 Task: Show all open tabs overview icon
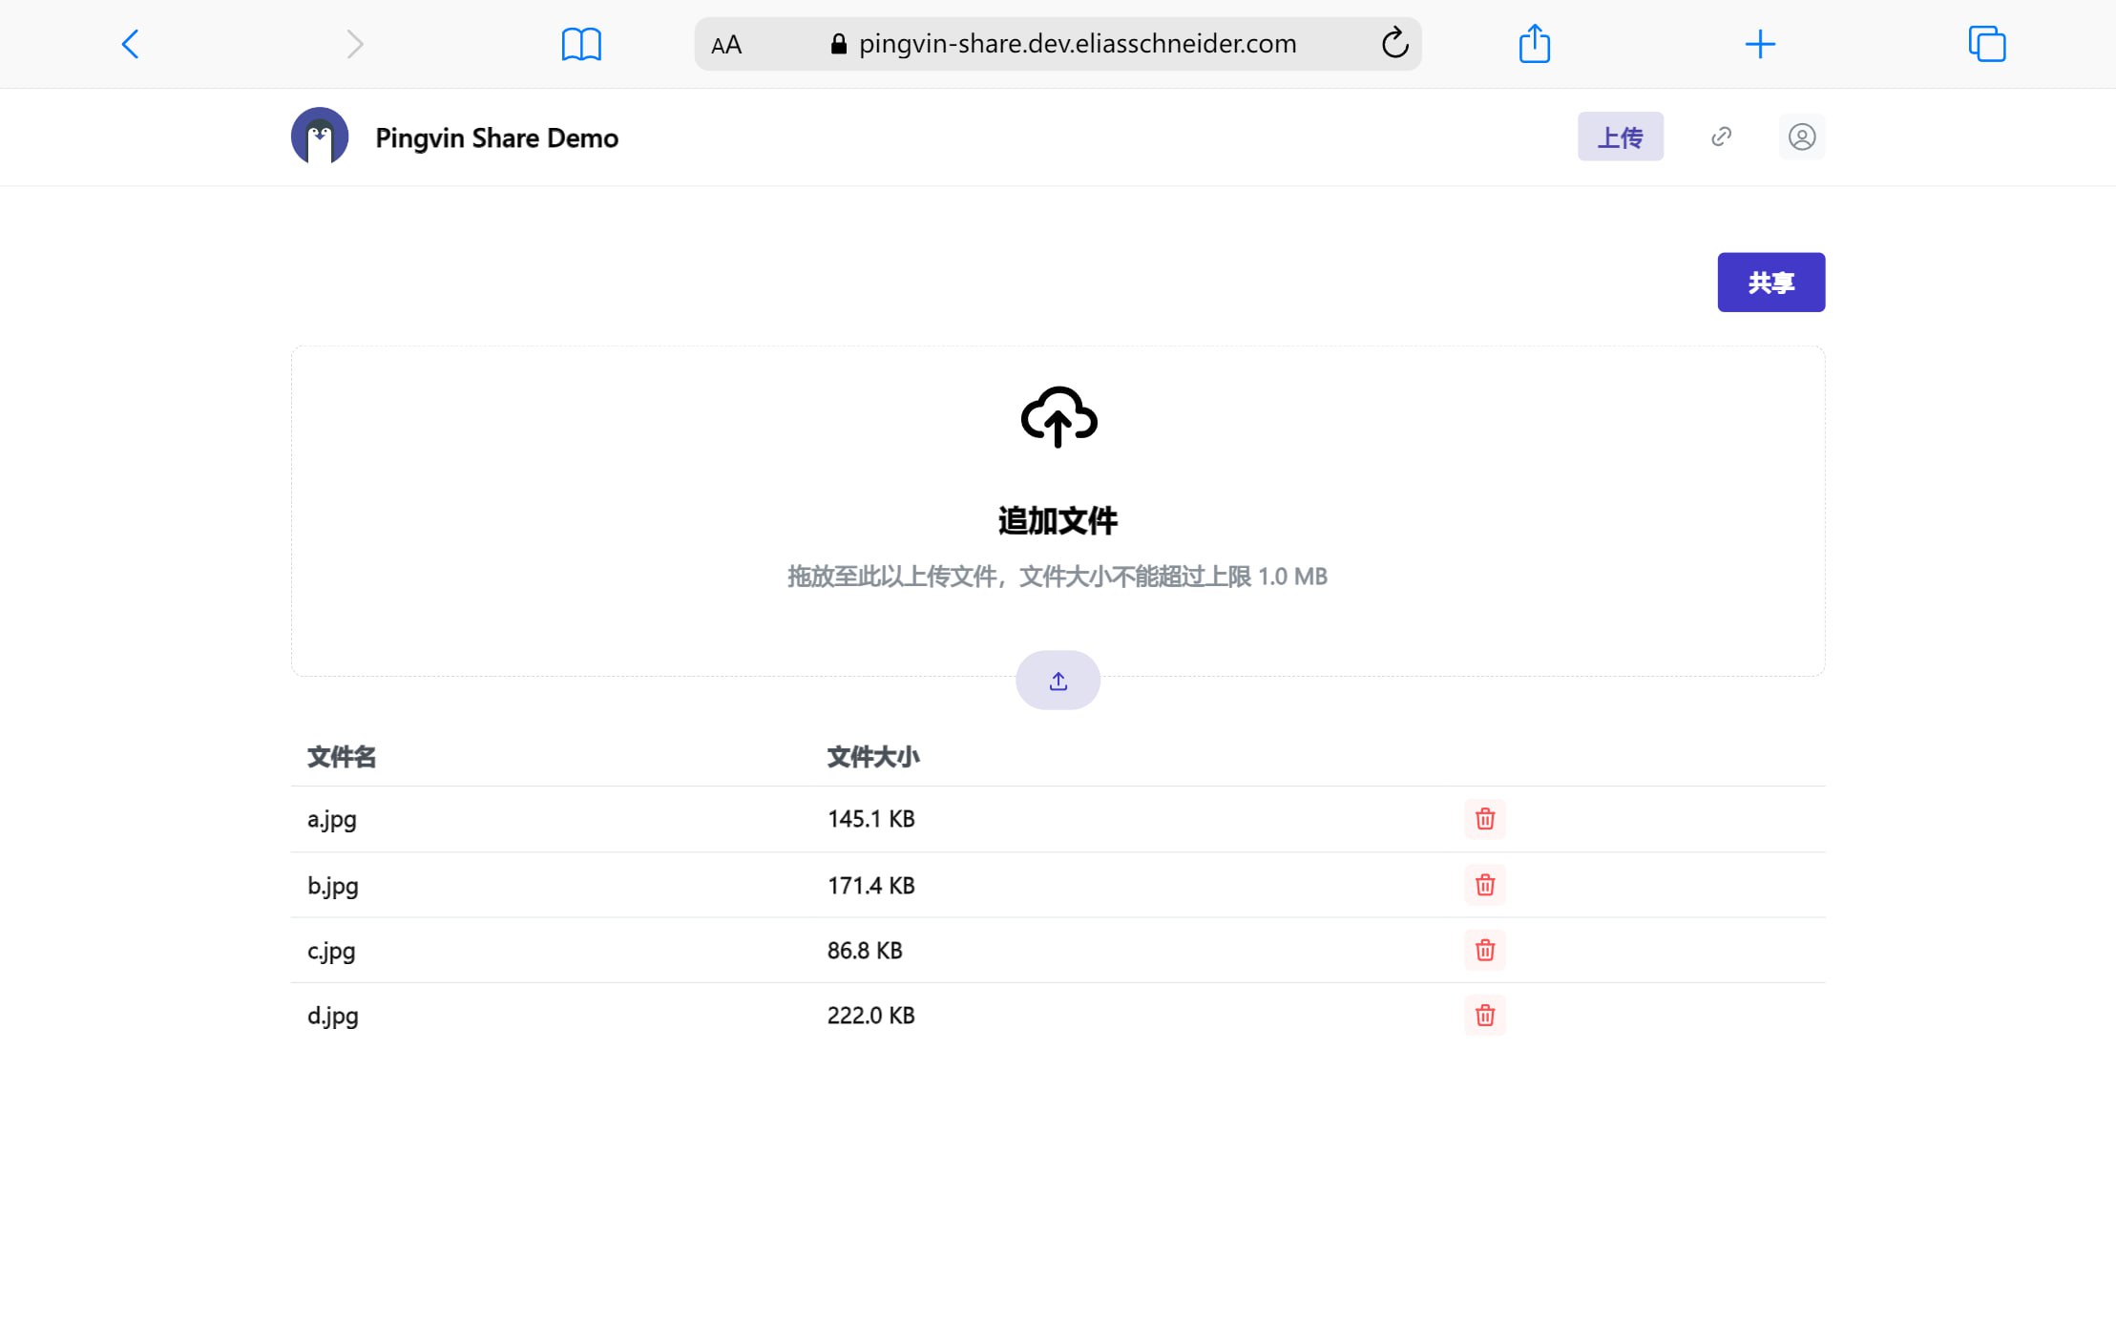(1987, 44)
